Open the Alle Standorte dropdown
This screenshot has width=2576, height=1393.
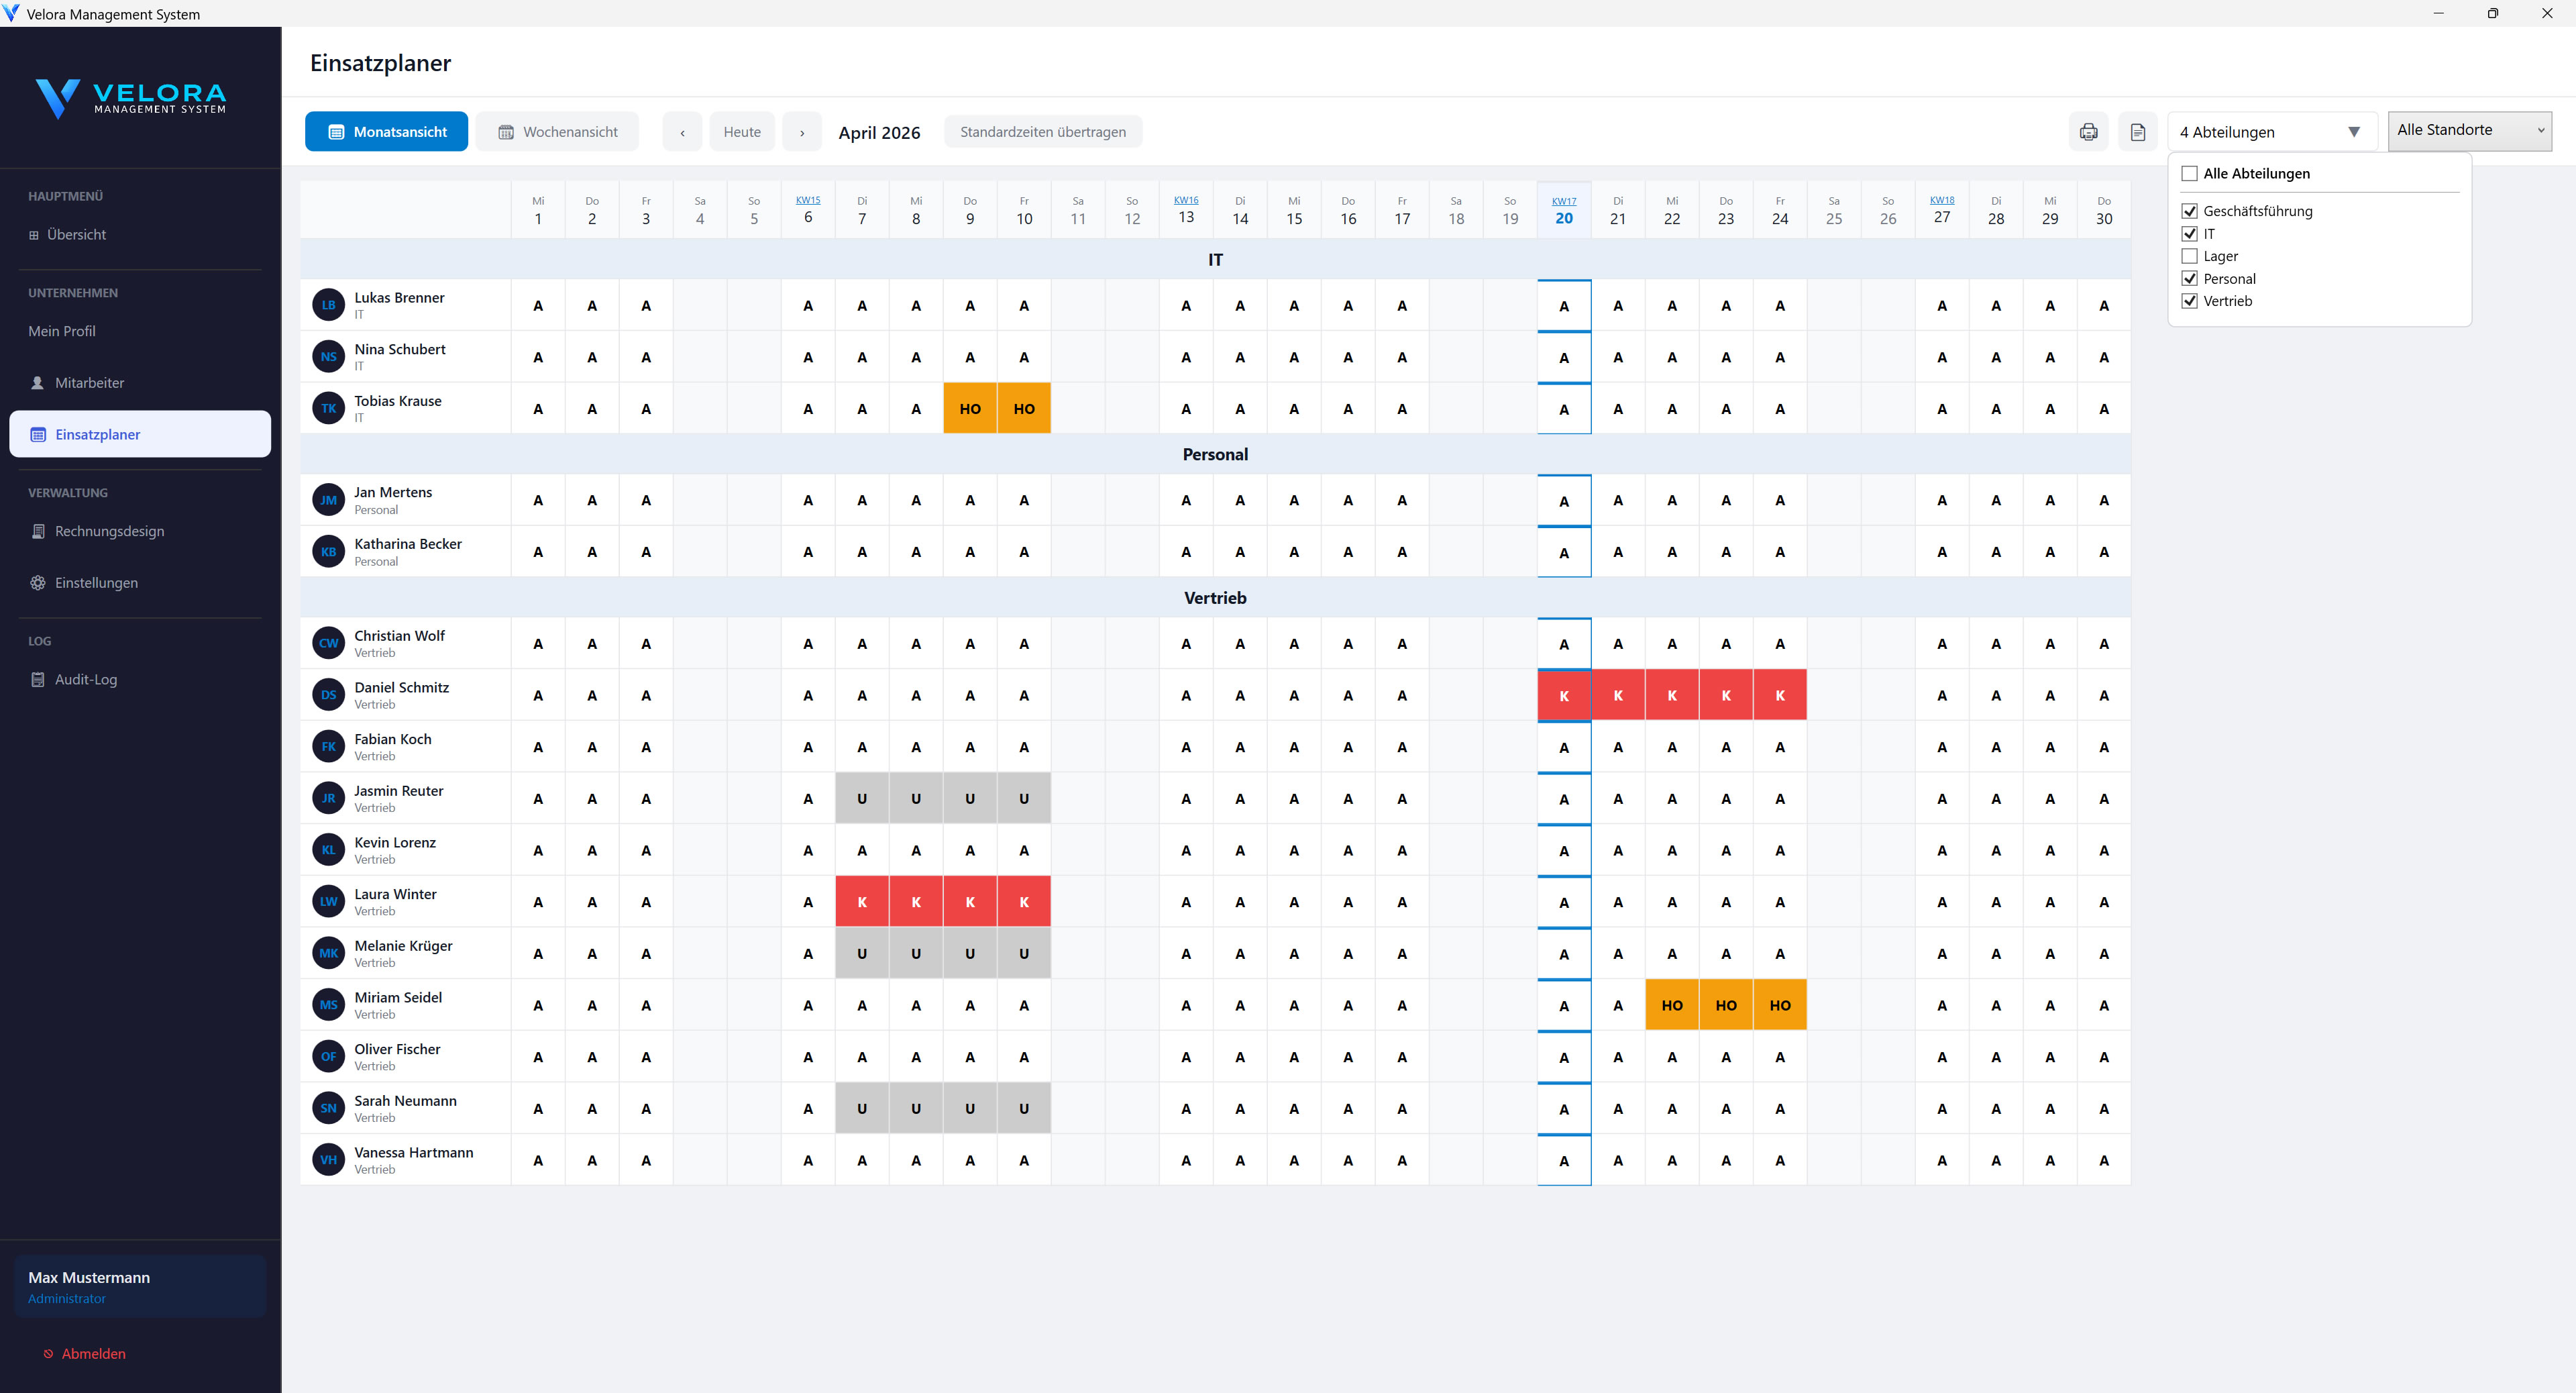pyautogui.click(x=2467, y=129)
